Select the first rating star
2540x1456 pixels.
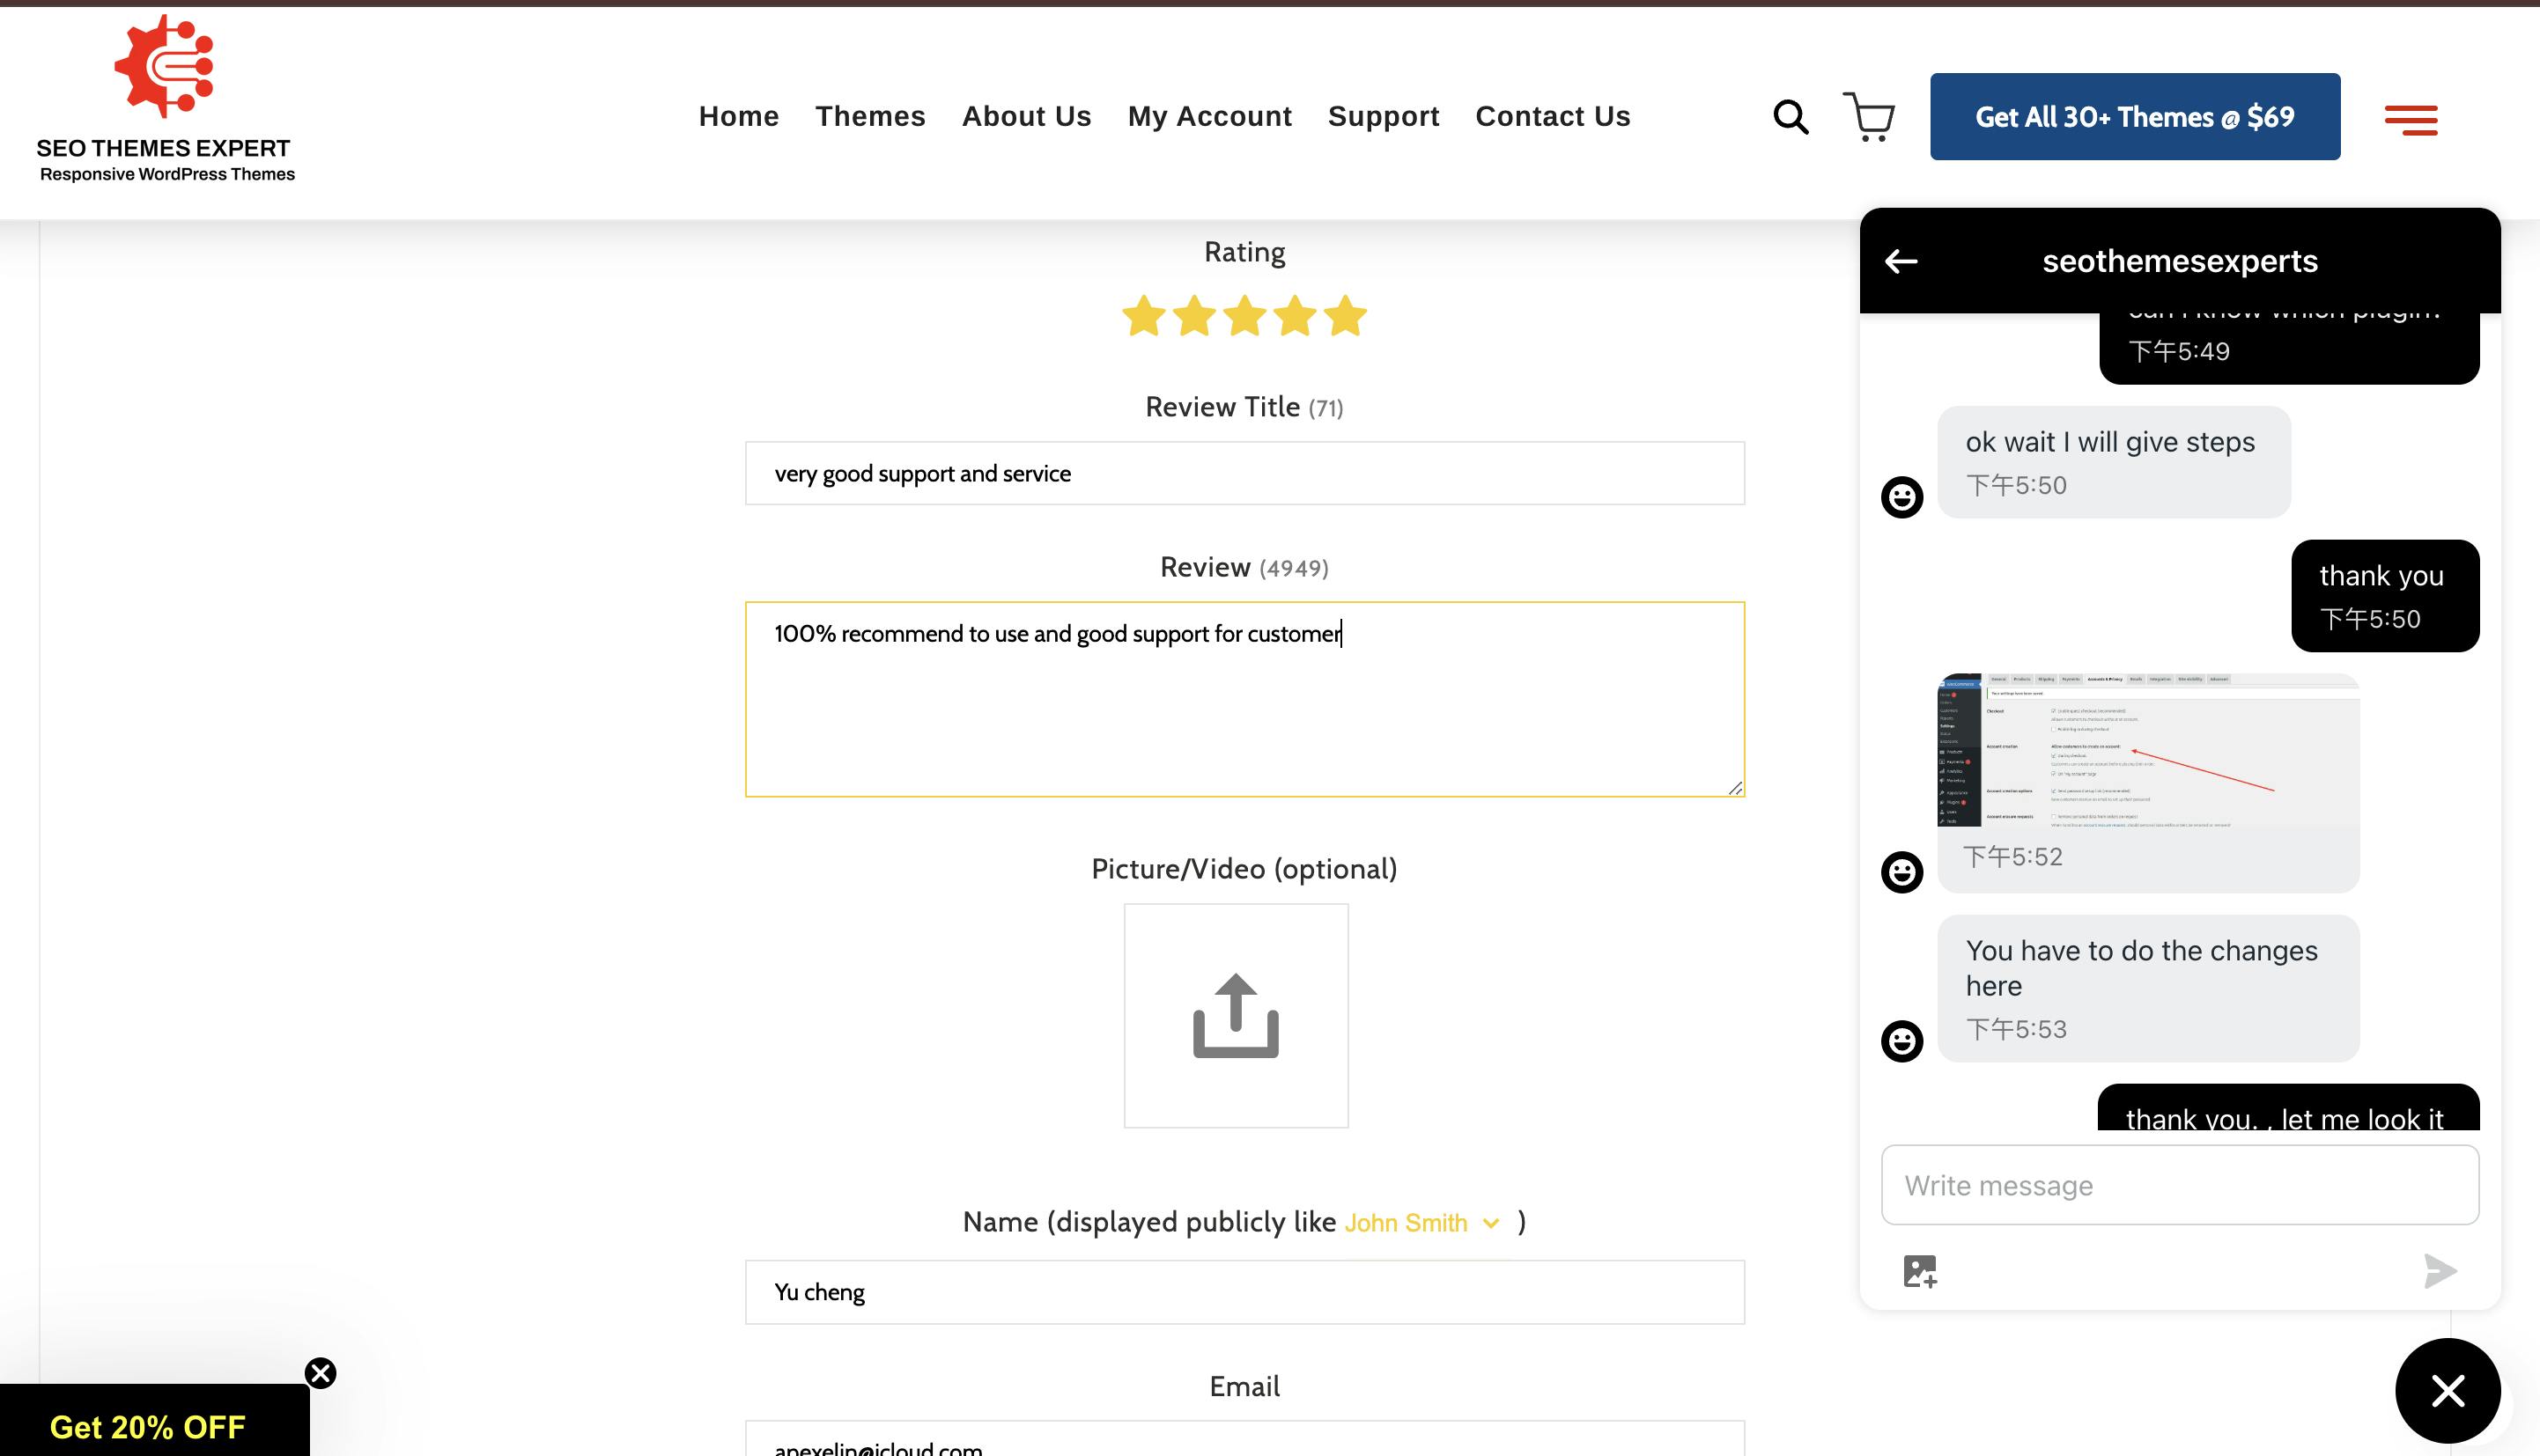[x=1143, y=316]
